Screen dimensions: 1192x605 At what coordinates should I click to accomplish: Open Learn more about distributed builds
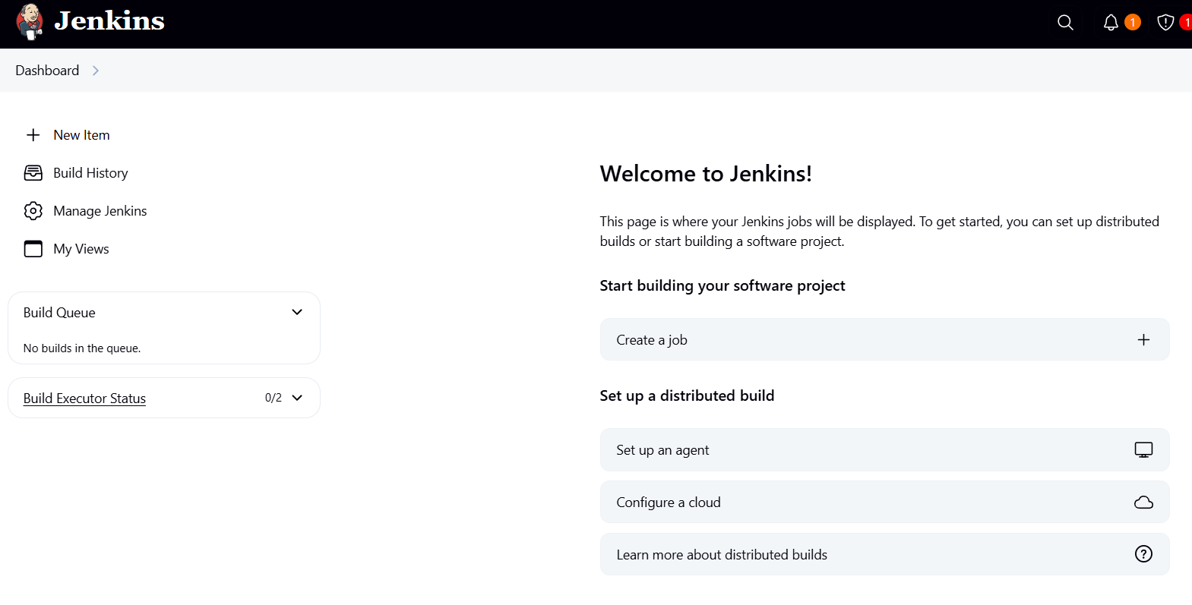(x=884, y=554)
